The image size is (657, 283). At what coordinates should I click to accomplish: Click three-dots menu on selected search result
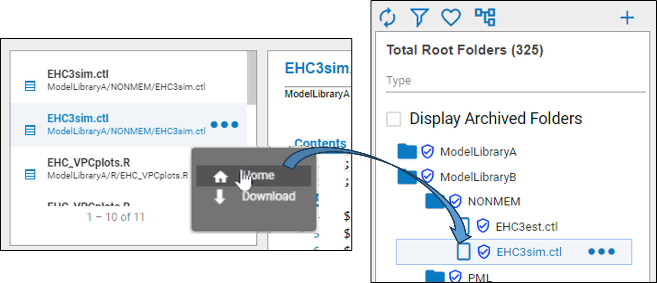[224, 125]
